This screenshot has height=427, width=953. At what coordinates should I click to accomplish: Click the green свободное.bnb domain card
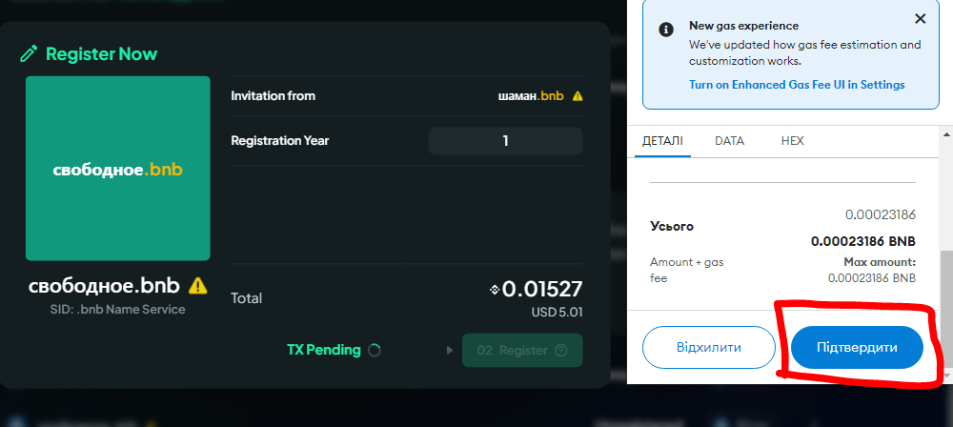(118, 169)
